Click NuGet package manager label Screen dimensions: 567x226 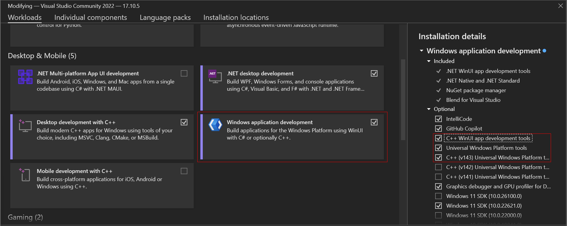coord(476,90)
